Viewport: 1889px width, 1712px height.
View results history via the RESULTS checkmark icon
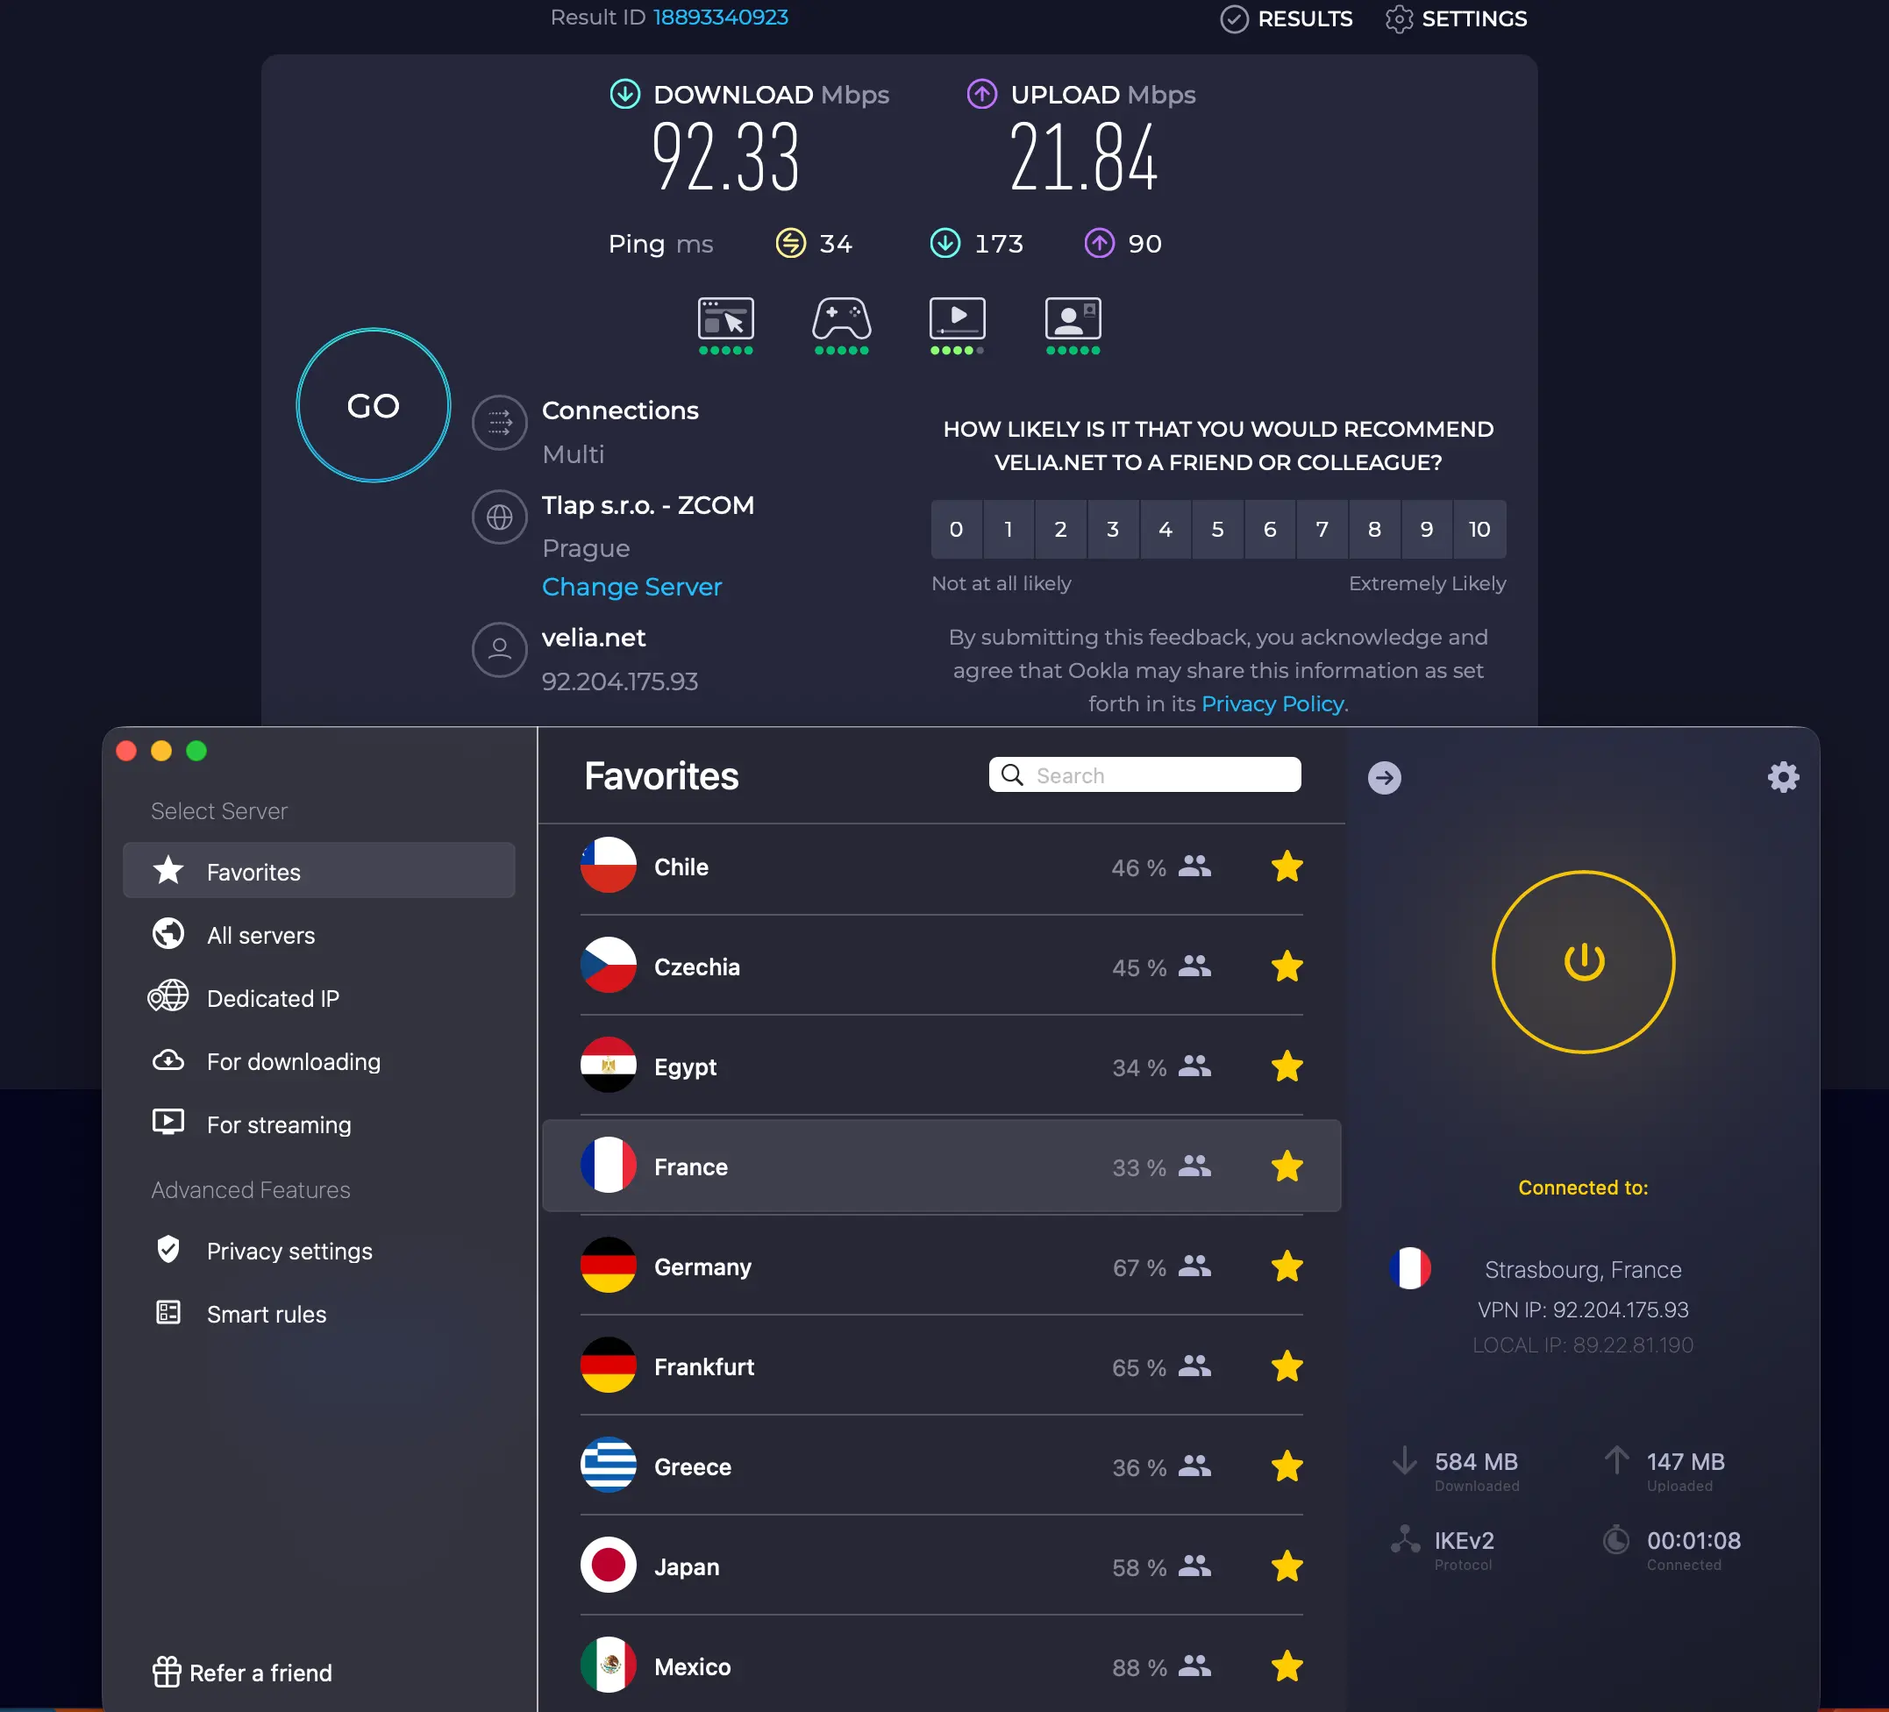1235,18
